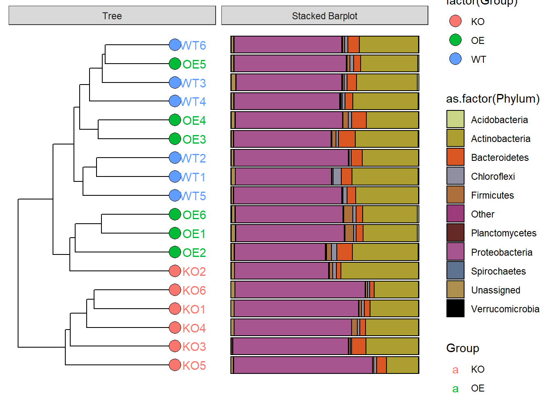Click the OE label under Group legend
This screenshot has width=552, height=394.
coord(478,388)
